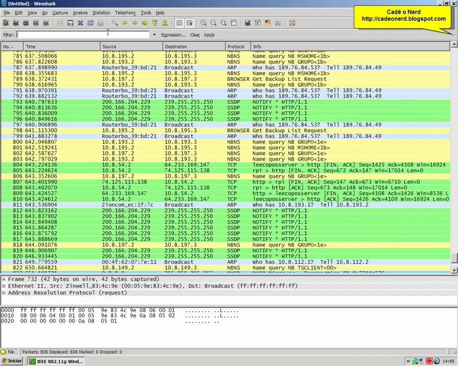Open the Statistics menu
Image resolution: width=458 pixels, height=366 pixels.
pos(101,13)
